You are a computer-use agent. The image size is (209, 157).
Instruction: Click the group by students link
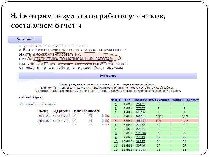(37, 104)
